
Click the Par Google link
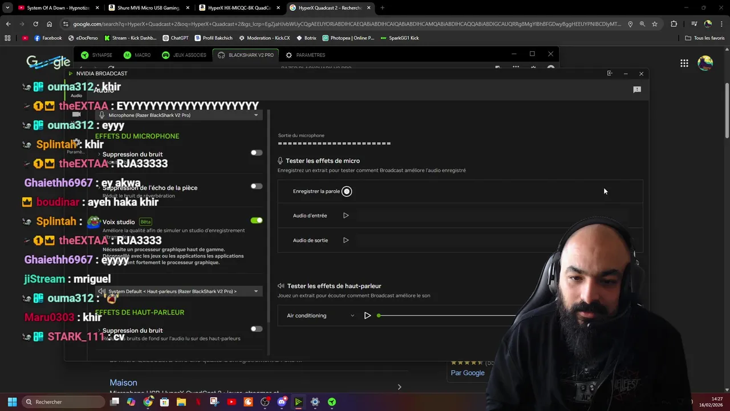click(468, 373)
